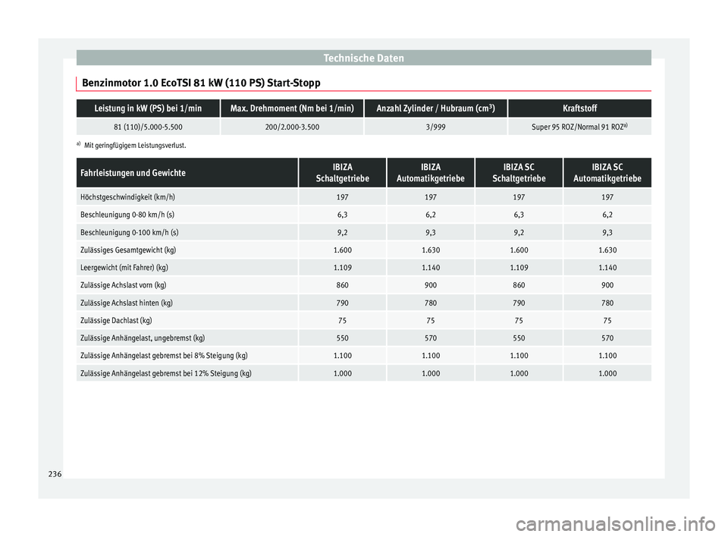Image resolution: width=728 pixels, height=537 pixels.
Task: Click Achslast hinten 790 under IBIZA SC Schaltgetriebe
Action: (x=519, y=303)
